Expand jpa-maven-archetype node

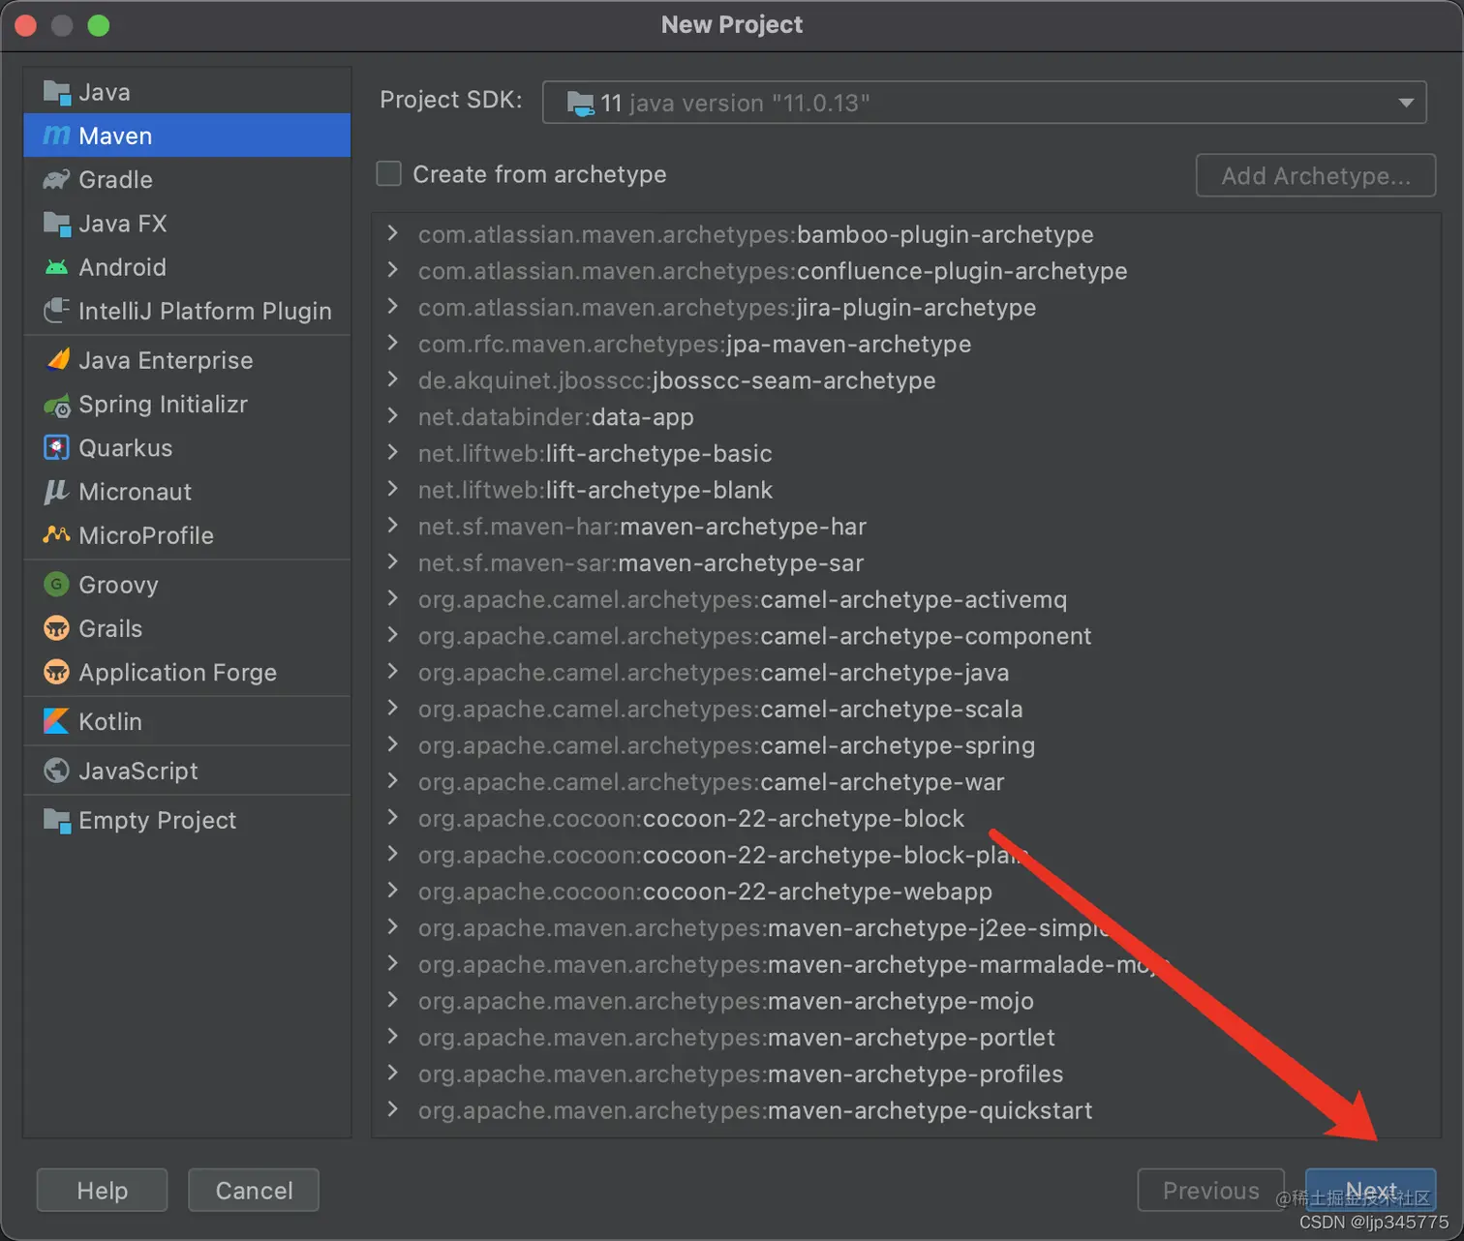click(x=392, y=343)
